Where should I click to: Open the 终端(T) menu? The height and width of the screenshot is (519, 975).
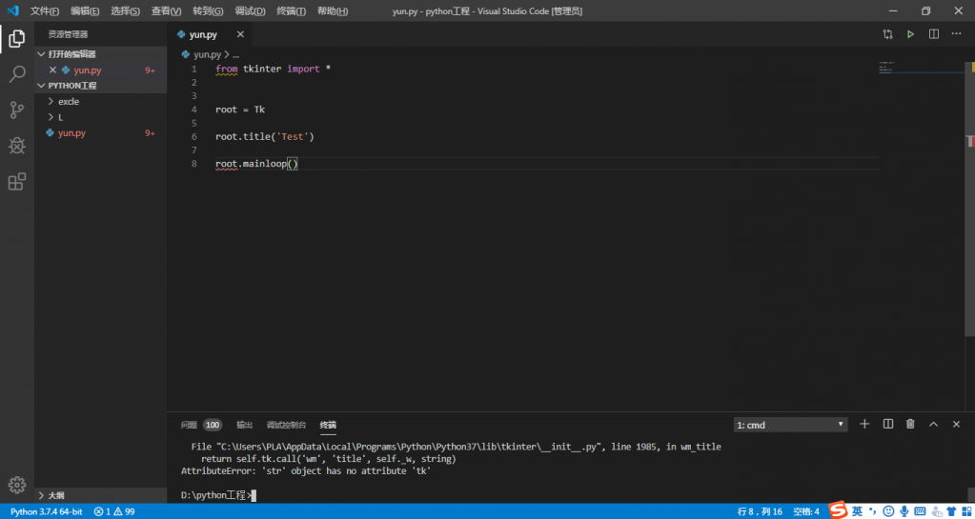[x=291, y=11]
